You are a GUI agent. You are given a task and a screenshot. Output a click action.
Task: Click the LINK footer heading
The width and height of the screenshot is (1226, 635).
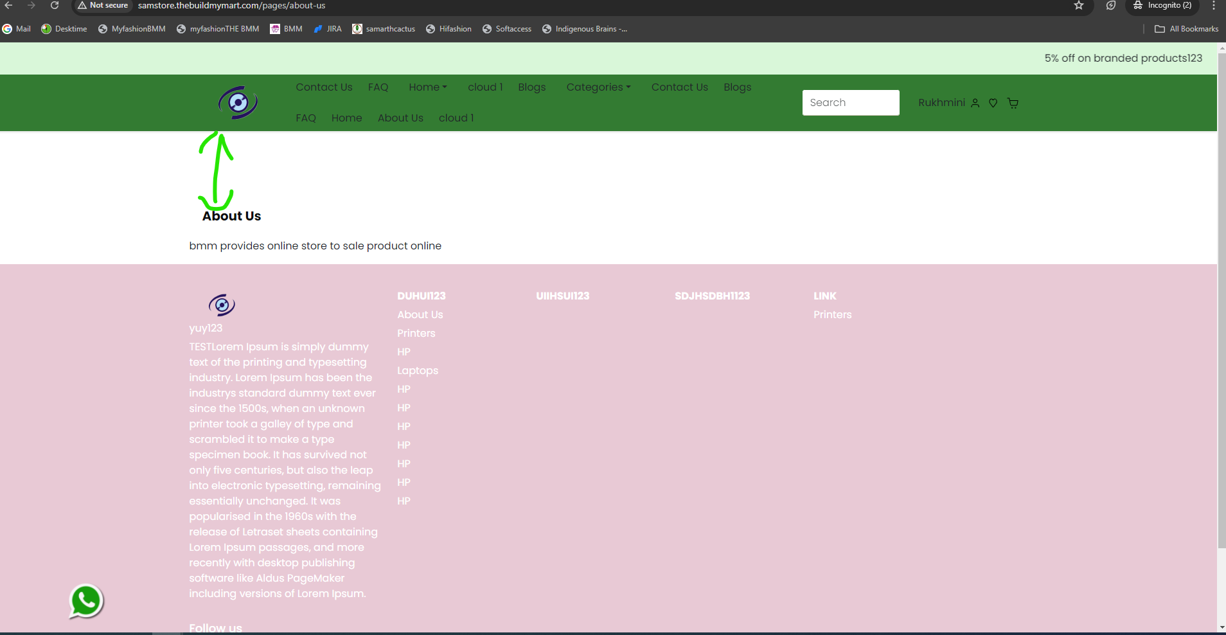pyautogui.click(x=825, y=296)
